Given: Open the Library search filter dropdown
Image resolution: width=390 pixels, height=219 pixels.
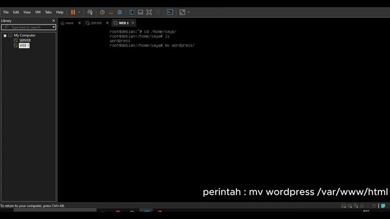Looking at the screenshot, I should (54, 27).
